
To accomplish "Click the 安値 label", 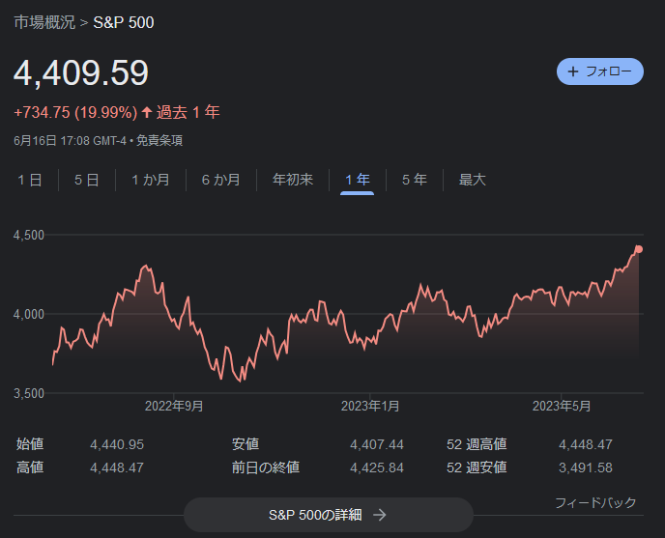I will click(246, 444).
